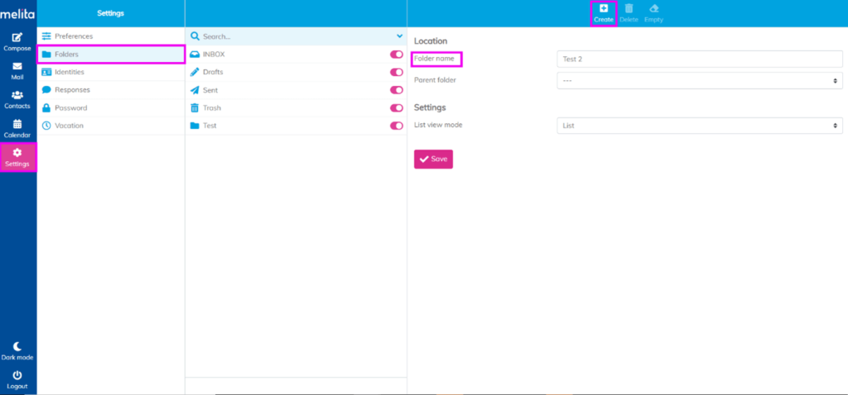Expand the folder search options chevron
This screenshot has width=848, height=395.
click(399, 36)
